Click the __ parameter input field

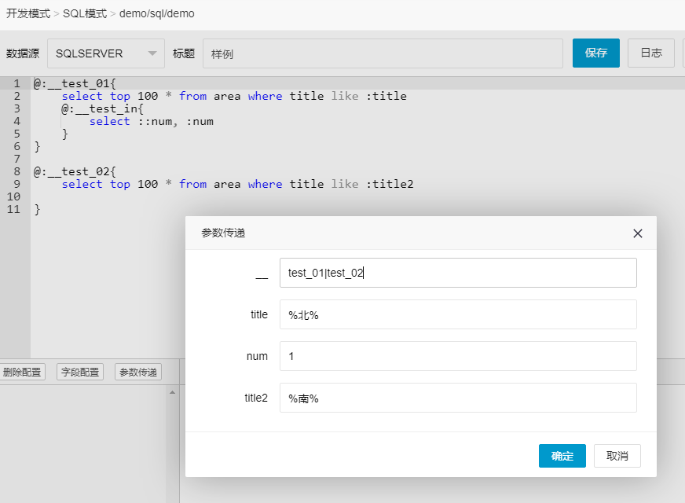(x=458, y=273)
